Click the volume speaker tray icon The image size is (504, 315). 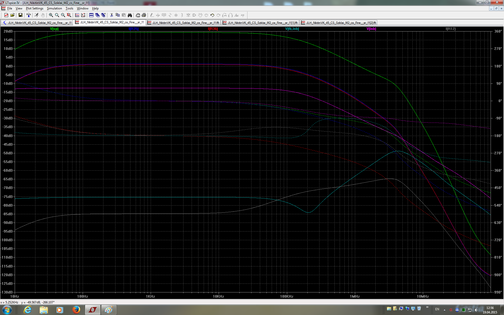[476, 310]
